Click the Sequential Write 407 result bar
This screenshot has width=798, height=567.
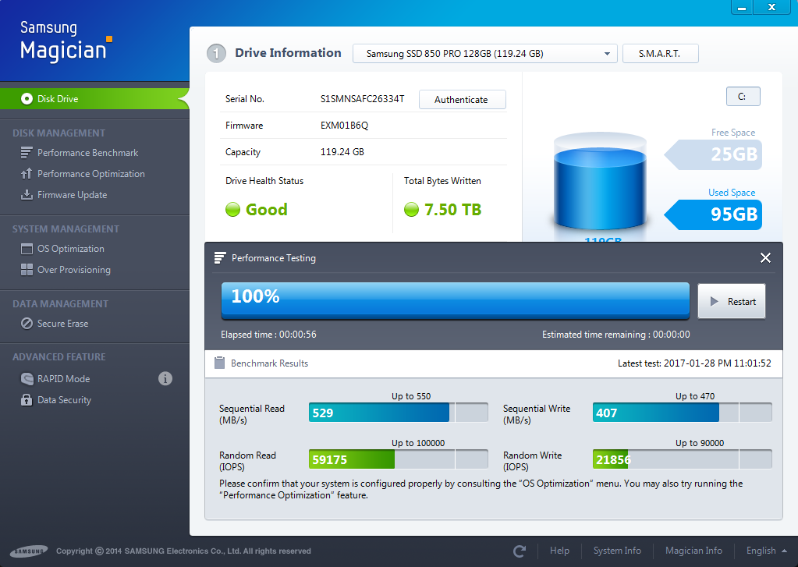tap(683, 413)
